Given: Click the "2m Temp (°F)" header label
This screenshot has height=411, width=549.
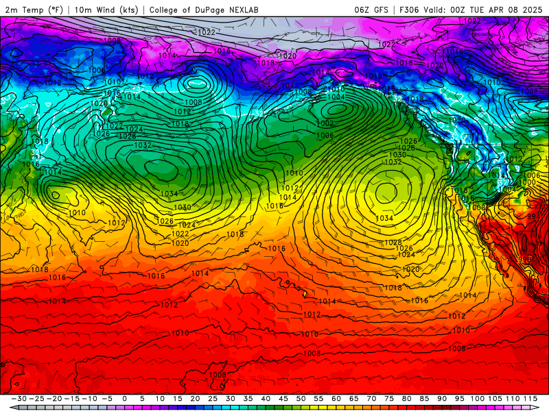Looking at the screenshot, I should click(x=34, y=10).
